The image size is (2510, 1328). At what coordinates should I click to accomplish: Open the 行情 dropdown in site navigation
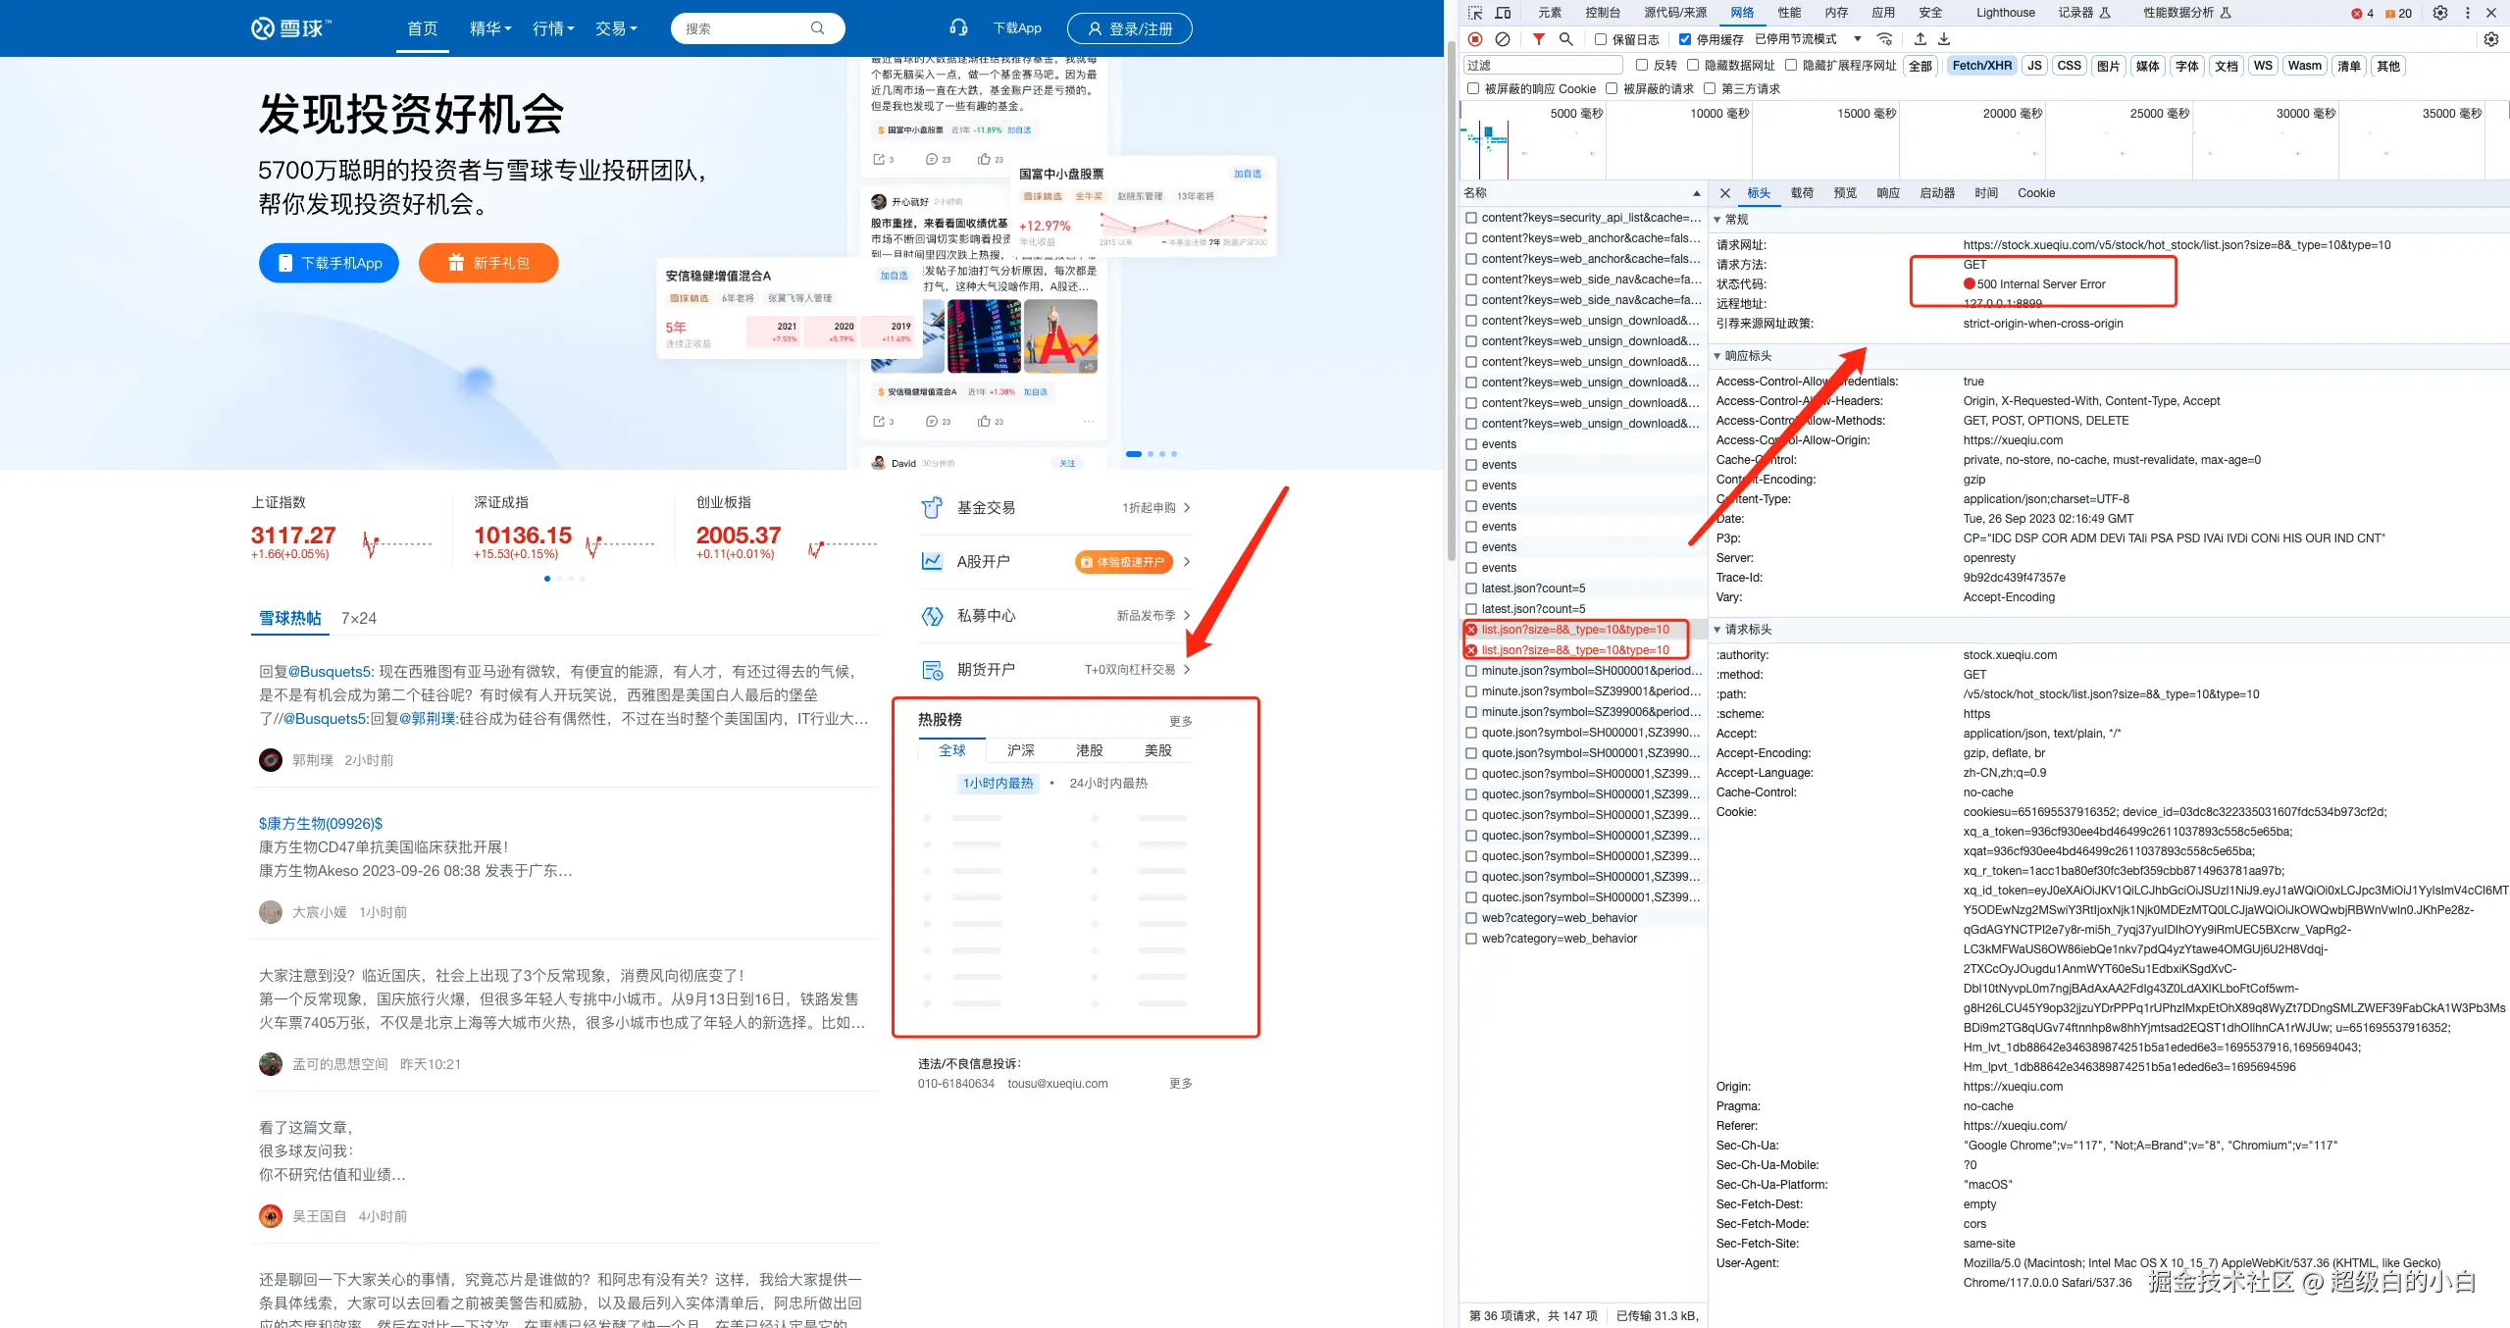[x=553, y=28]
